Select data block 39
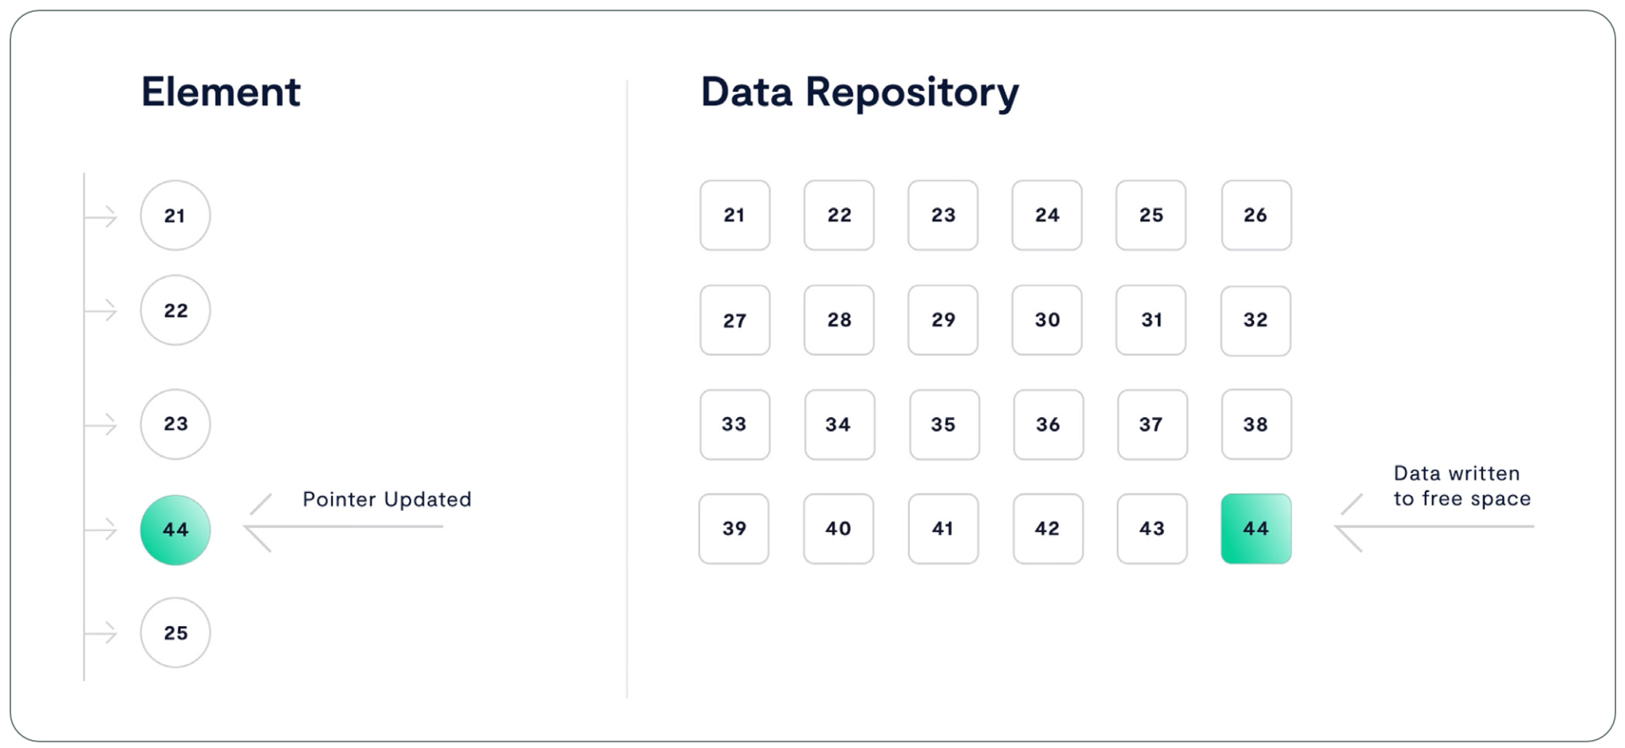1625x748 pixels. click(734, 529)
